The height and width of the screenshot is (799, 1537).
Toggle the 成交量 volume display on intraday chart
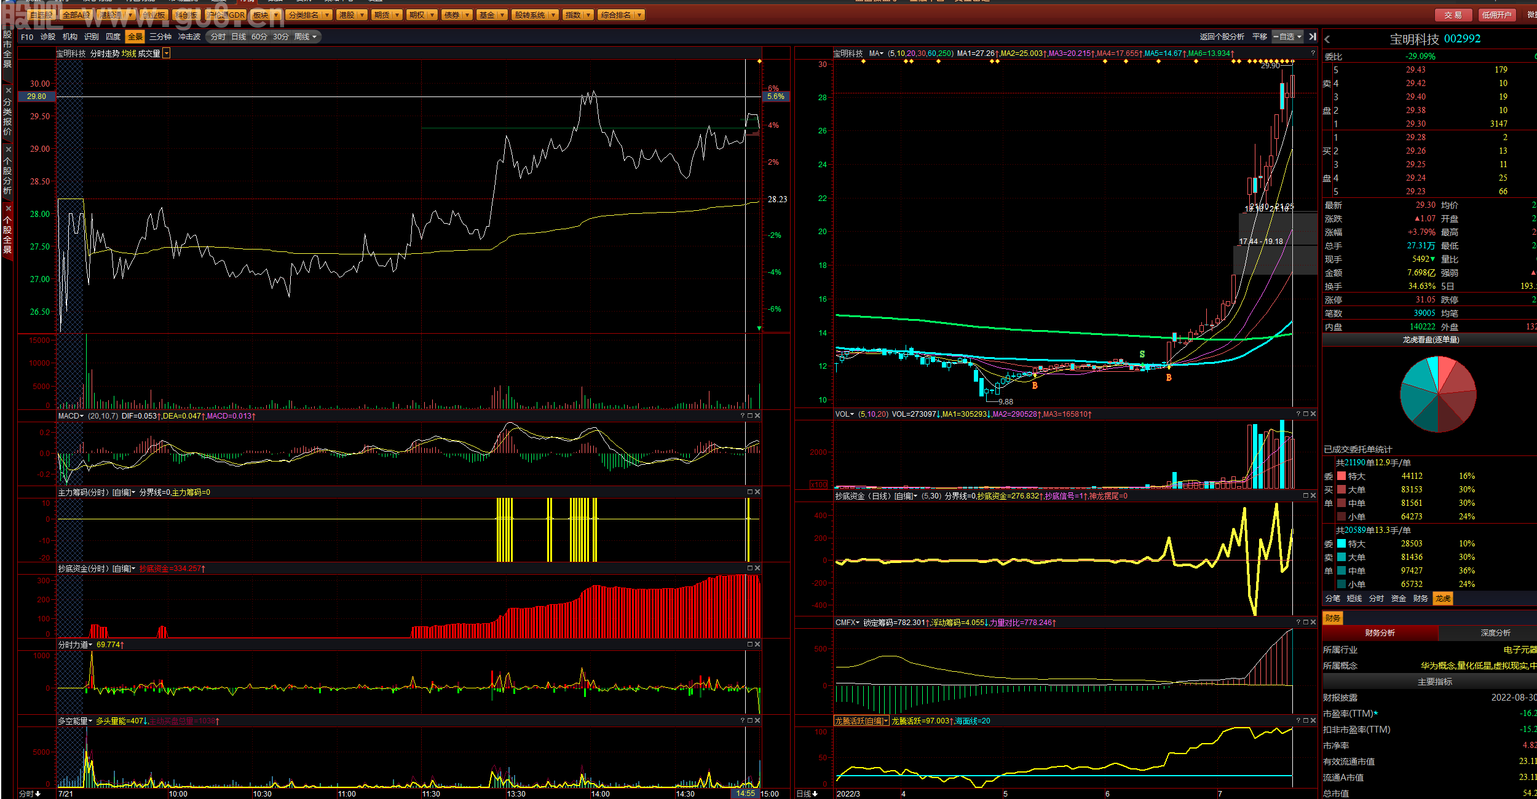[149, 54]
